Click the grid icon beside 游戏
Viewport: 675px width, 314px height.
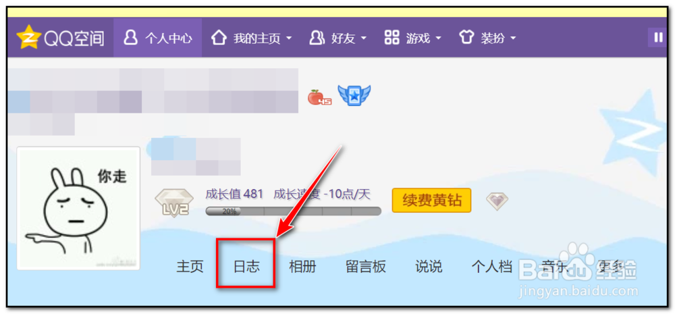point(391,38)
